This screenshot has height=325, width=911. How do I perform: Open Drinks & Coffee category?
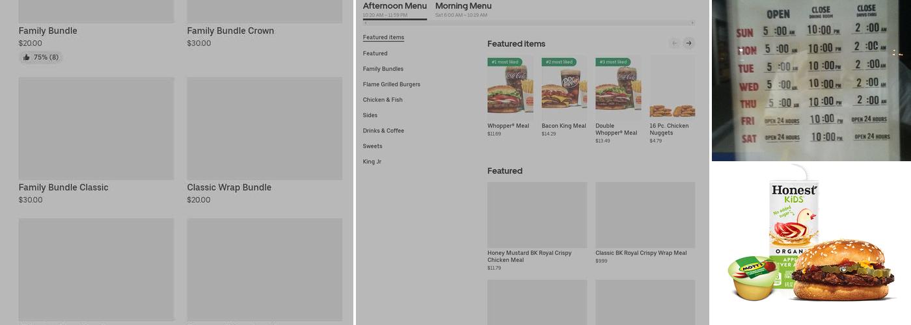click(383, 131)
